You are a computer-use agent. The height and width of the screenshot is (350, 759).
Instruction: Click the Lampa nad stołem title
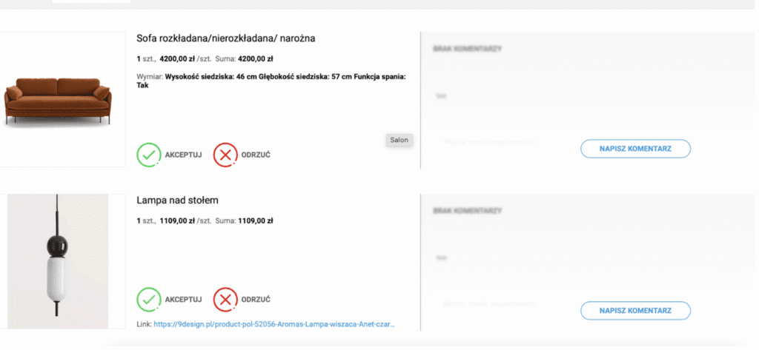click(x=177, y=200)
